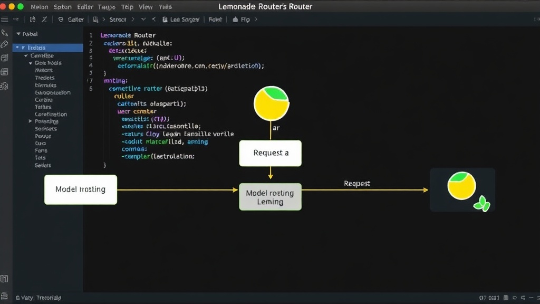The image size is (540, 304).
Task: Collapse the top sidebar section header
Action: click(x=18, y=34)
